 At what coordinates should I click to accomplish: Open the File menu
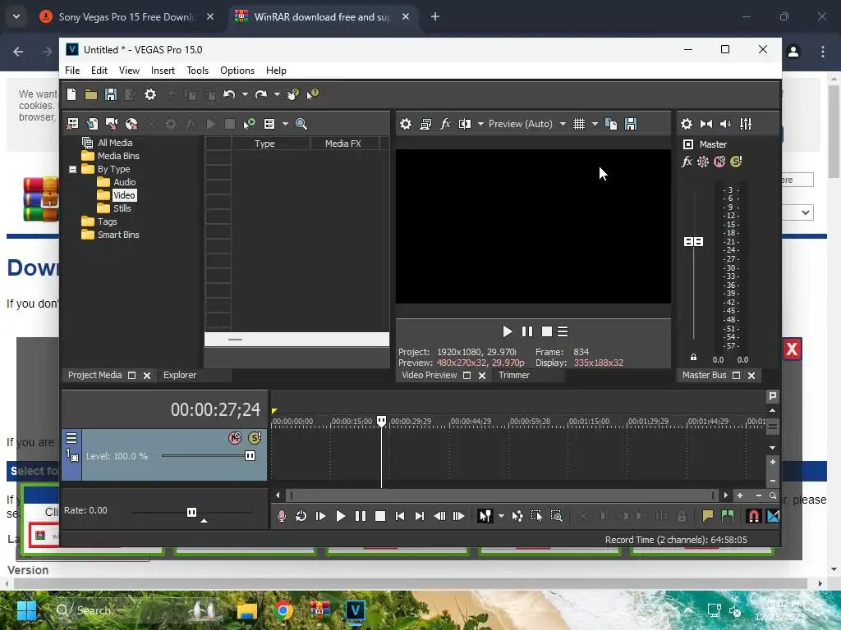point(72,71)
